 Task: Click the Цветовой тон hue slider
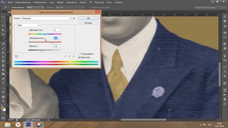click(45, 34)
